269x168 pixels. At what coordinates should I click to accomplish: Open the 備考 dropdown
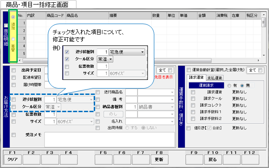click(172, 99)
